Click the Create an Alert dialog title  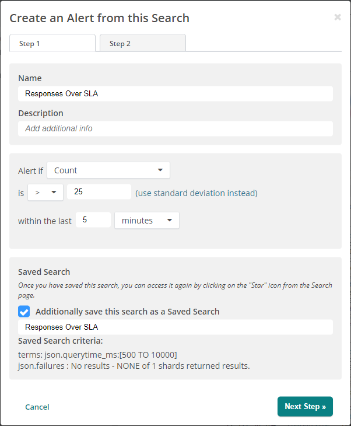[99, 18]
